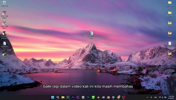Image resolution: width=176 pixels, height=100 pixels.
Task: Open the green app icon in the taskbar
Action: coord(93,97)
